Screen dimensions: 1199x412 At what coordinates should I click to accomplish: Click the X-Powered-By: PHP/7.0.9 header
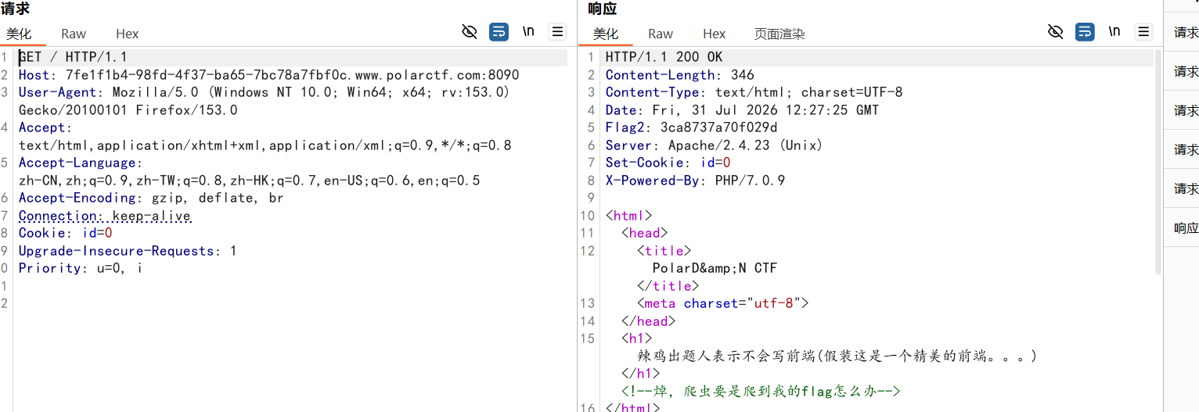click(x=695, y=181)
